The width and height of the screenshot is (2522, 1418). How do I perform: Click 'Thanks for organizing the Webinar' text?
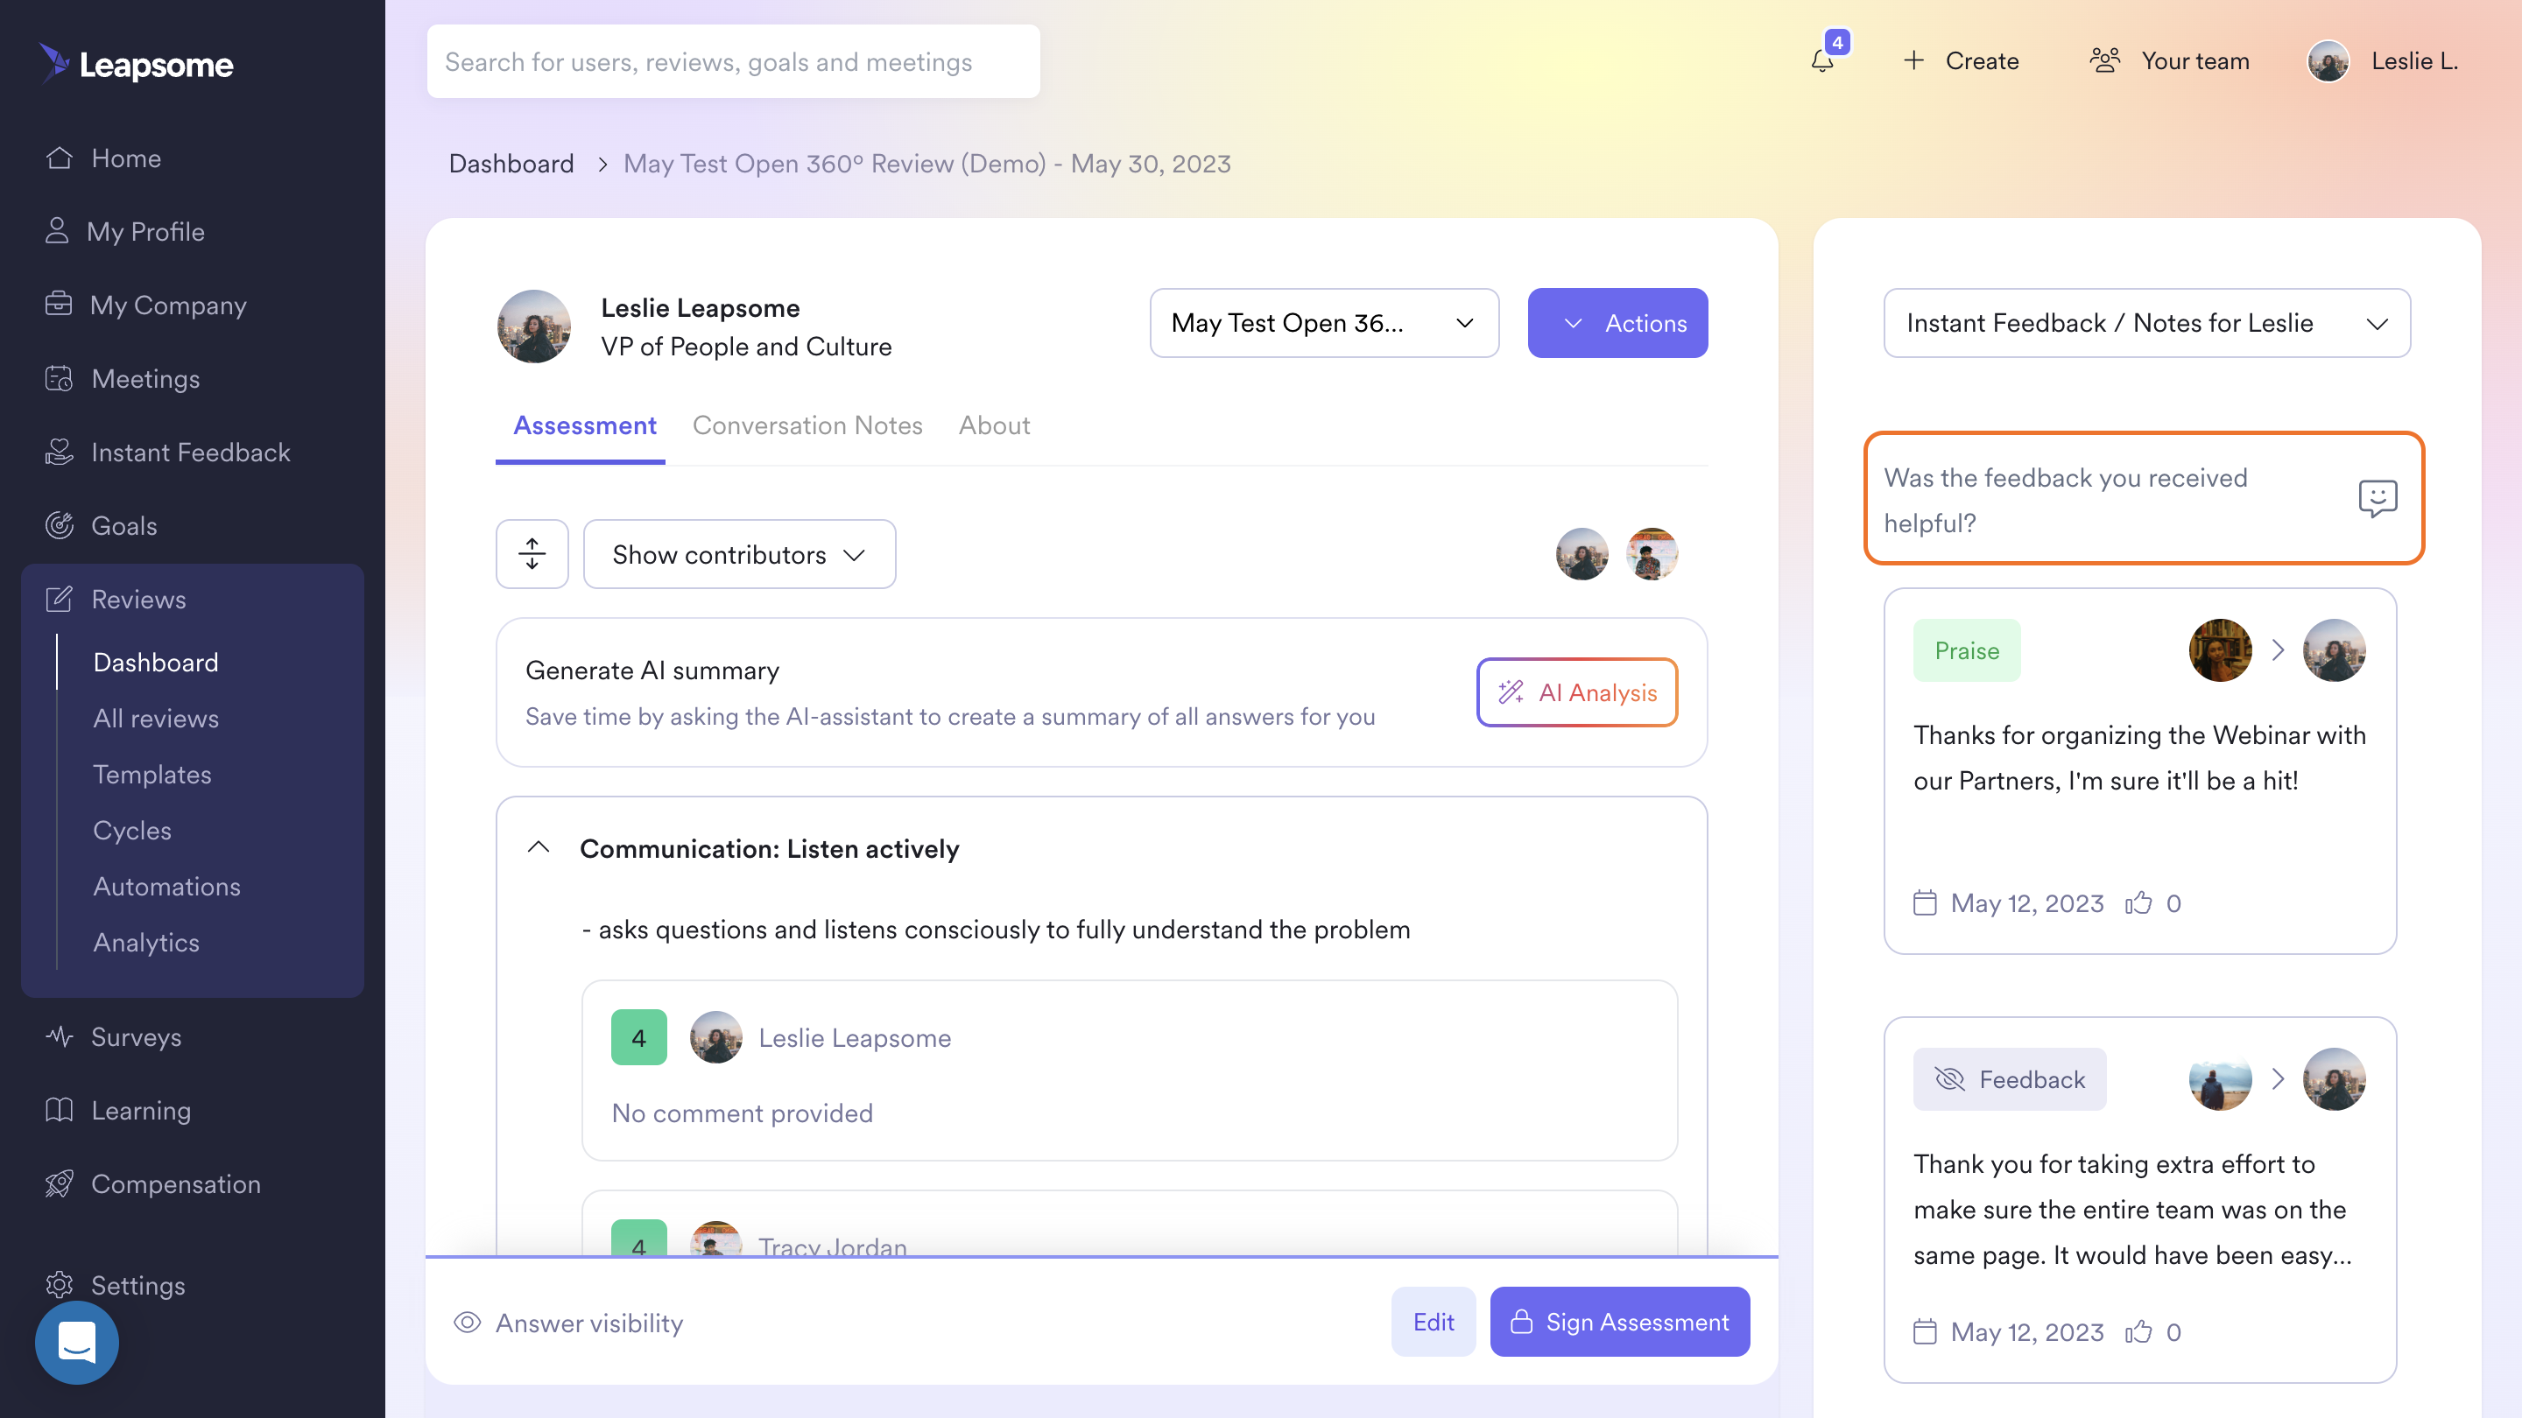(x=2139, y=756)
